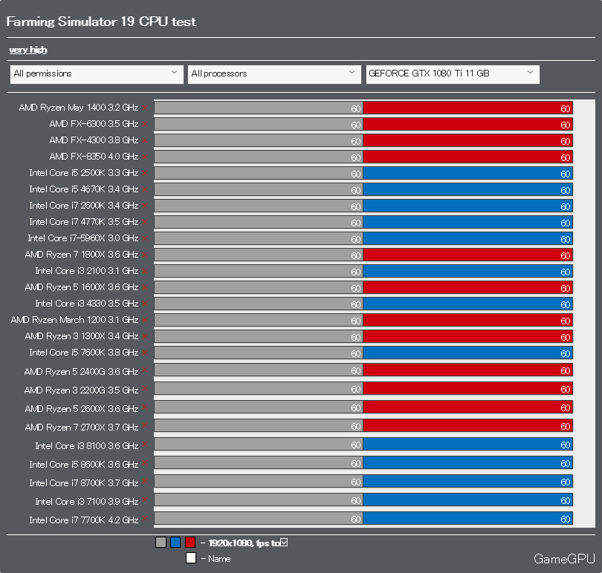Image resolution: width=602 pixels, height=573 pixels.
Task: Click remove icon next to Core i7 4770K
Action: point(145,221)
